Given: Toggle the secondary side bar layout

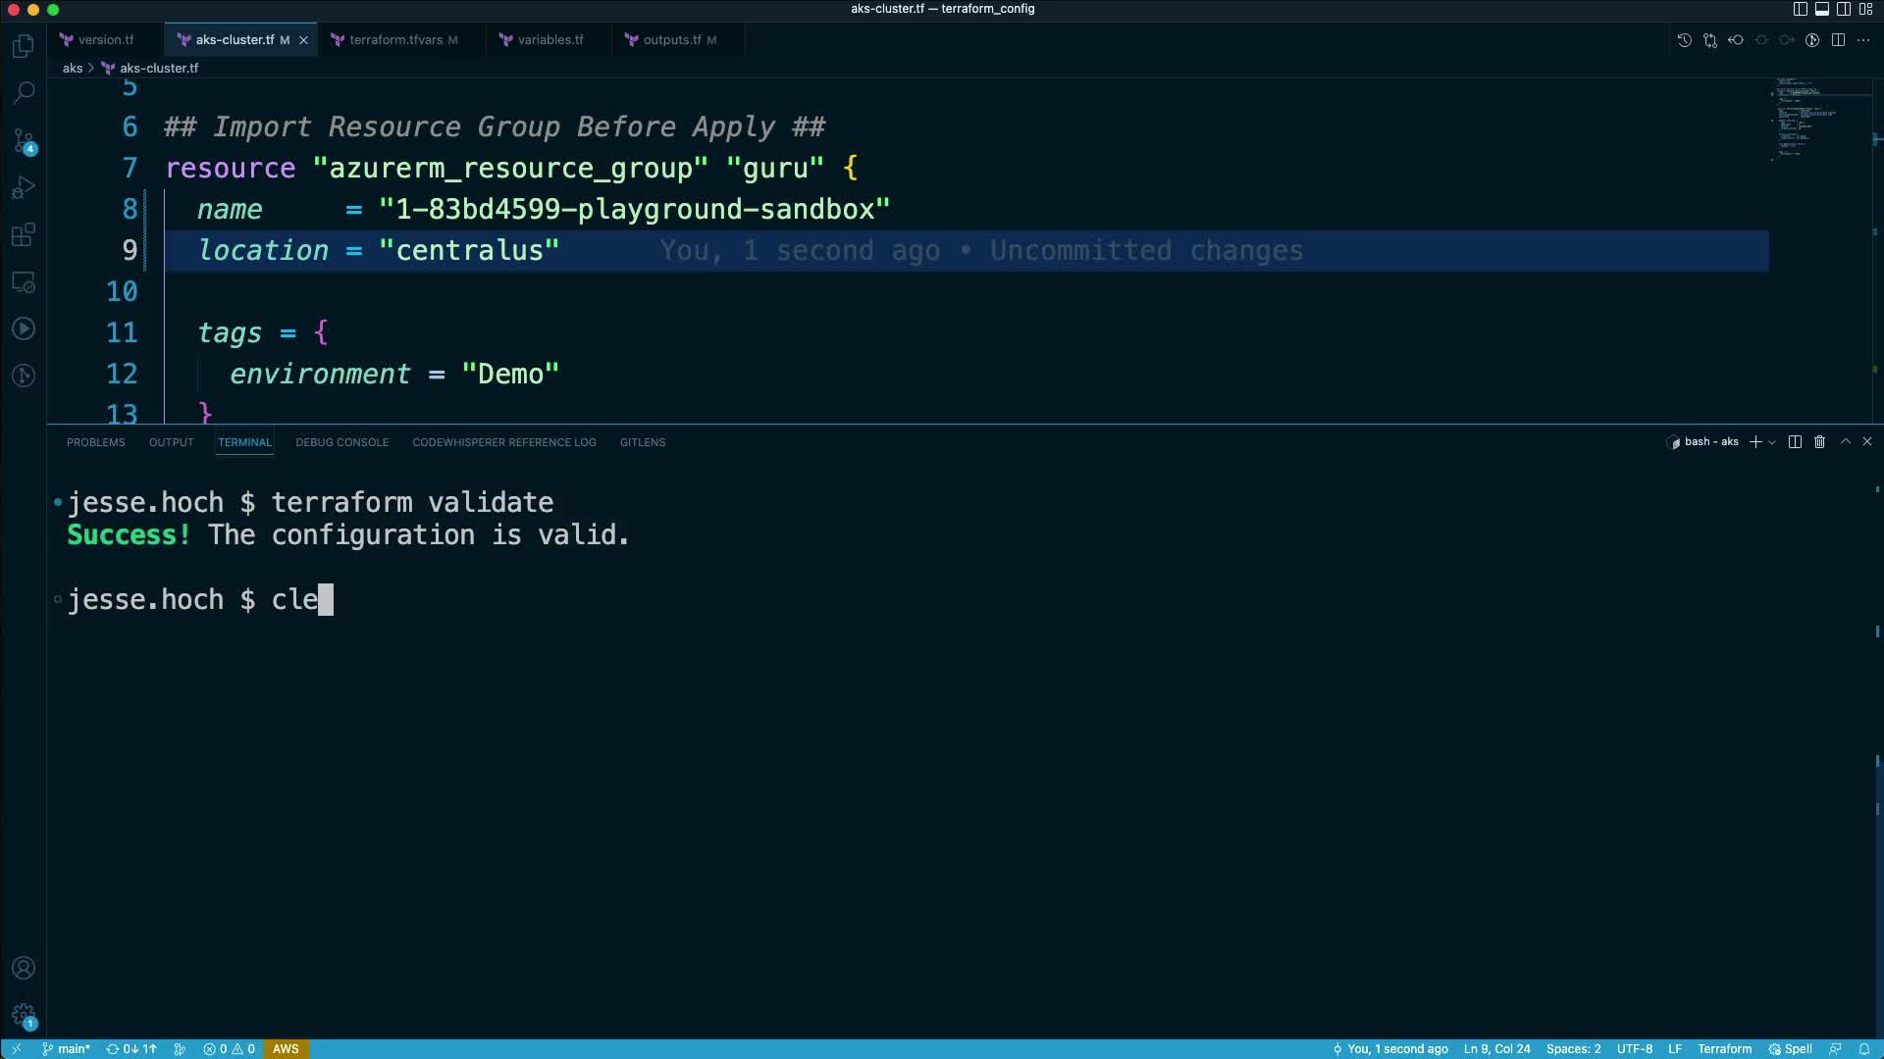Looking at the screenshot, I should click(1844, 9).
